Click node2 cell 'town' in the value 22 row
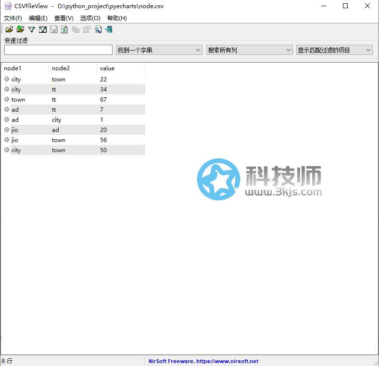Image resolution: width=379 pixels, height=366 pixels. pyautogui.click(x=59, y=79)
